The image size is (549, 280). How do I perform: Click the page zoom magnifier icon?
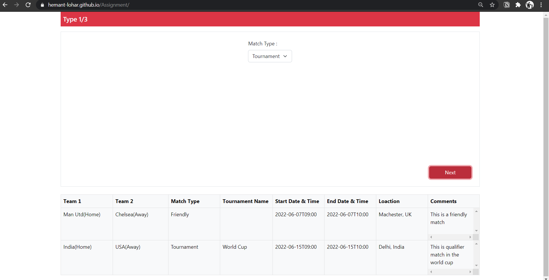(x=480, y=5)
